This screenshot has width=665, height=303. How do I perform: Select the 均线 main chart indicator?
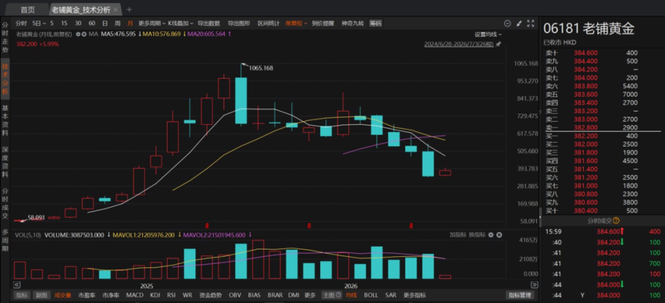[x=352, y=295]
